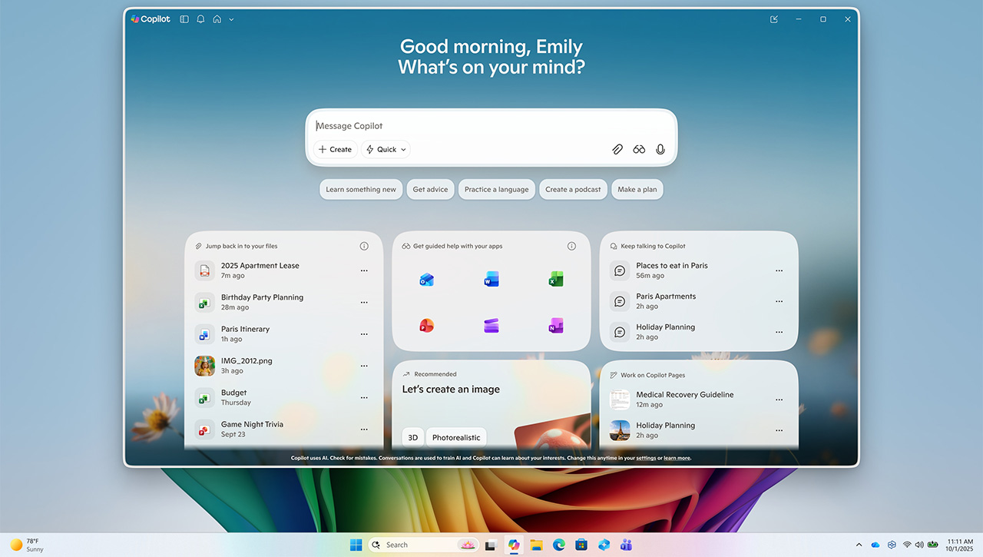Open the notifications bell
Image resolution: width=983 pixels, height=557 pixels.
[x=200, y=19]
